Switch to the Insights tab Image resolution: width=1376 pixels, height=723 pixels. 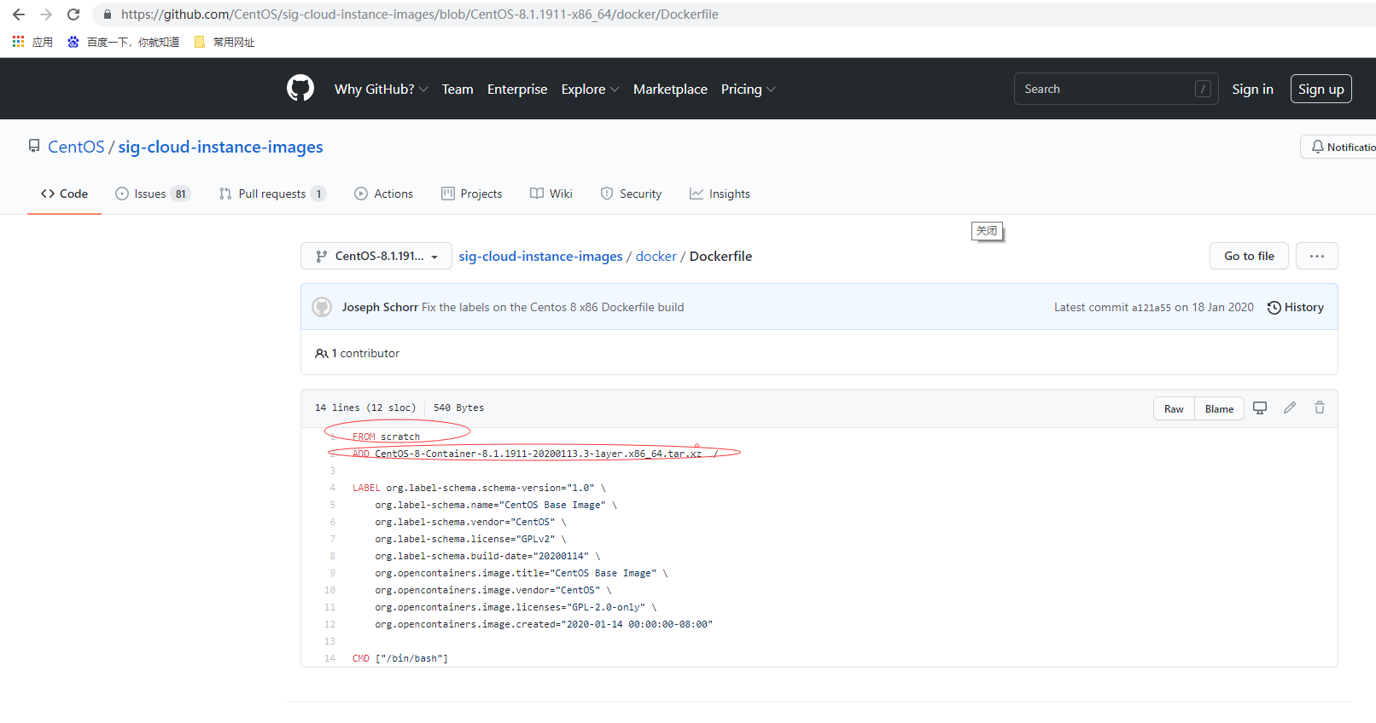[x=720, y=194]
